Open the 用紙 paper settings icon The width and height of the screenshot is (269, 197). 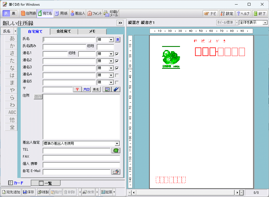pos(61,13)
